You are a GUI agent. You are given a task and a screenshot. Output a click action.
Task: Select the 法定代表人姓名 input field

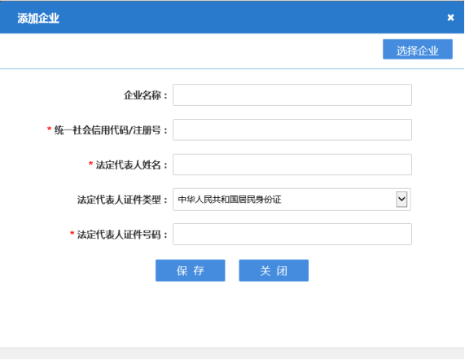point(292,165)
